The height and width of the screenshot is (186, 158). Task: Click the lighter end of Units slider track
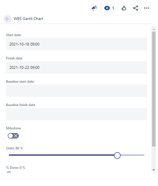[x=133, y=155]
